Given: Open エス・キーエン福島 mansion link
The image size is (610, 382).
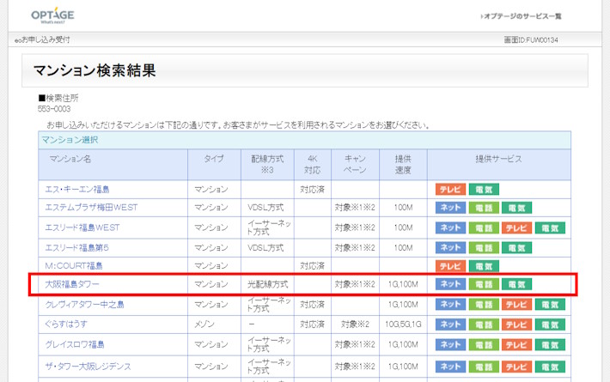Looking at the screenshot, I should pos(77,189).
